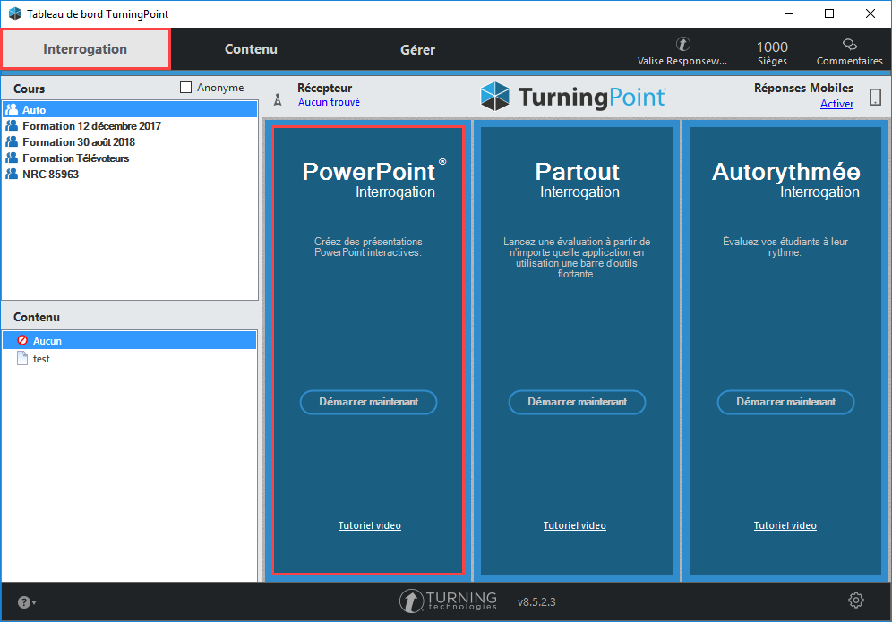Select the test content file

tap(41, 359)
